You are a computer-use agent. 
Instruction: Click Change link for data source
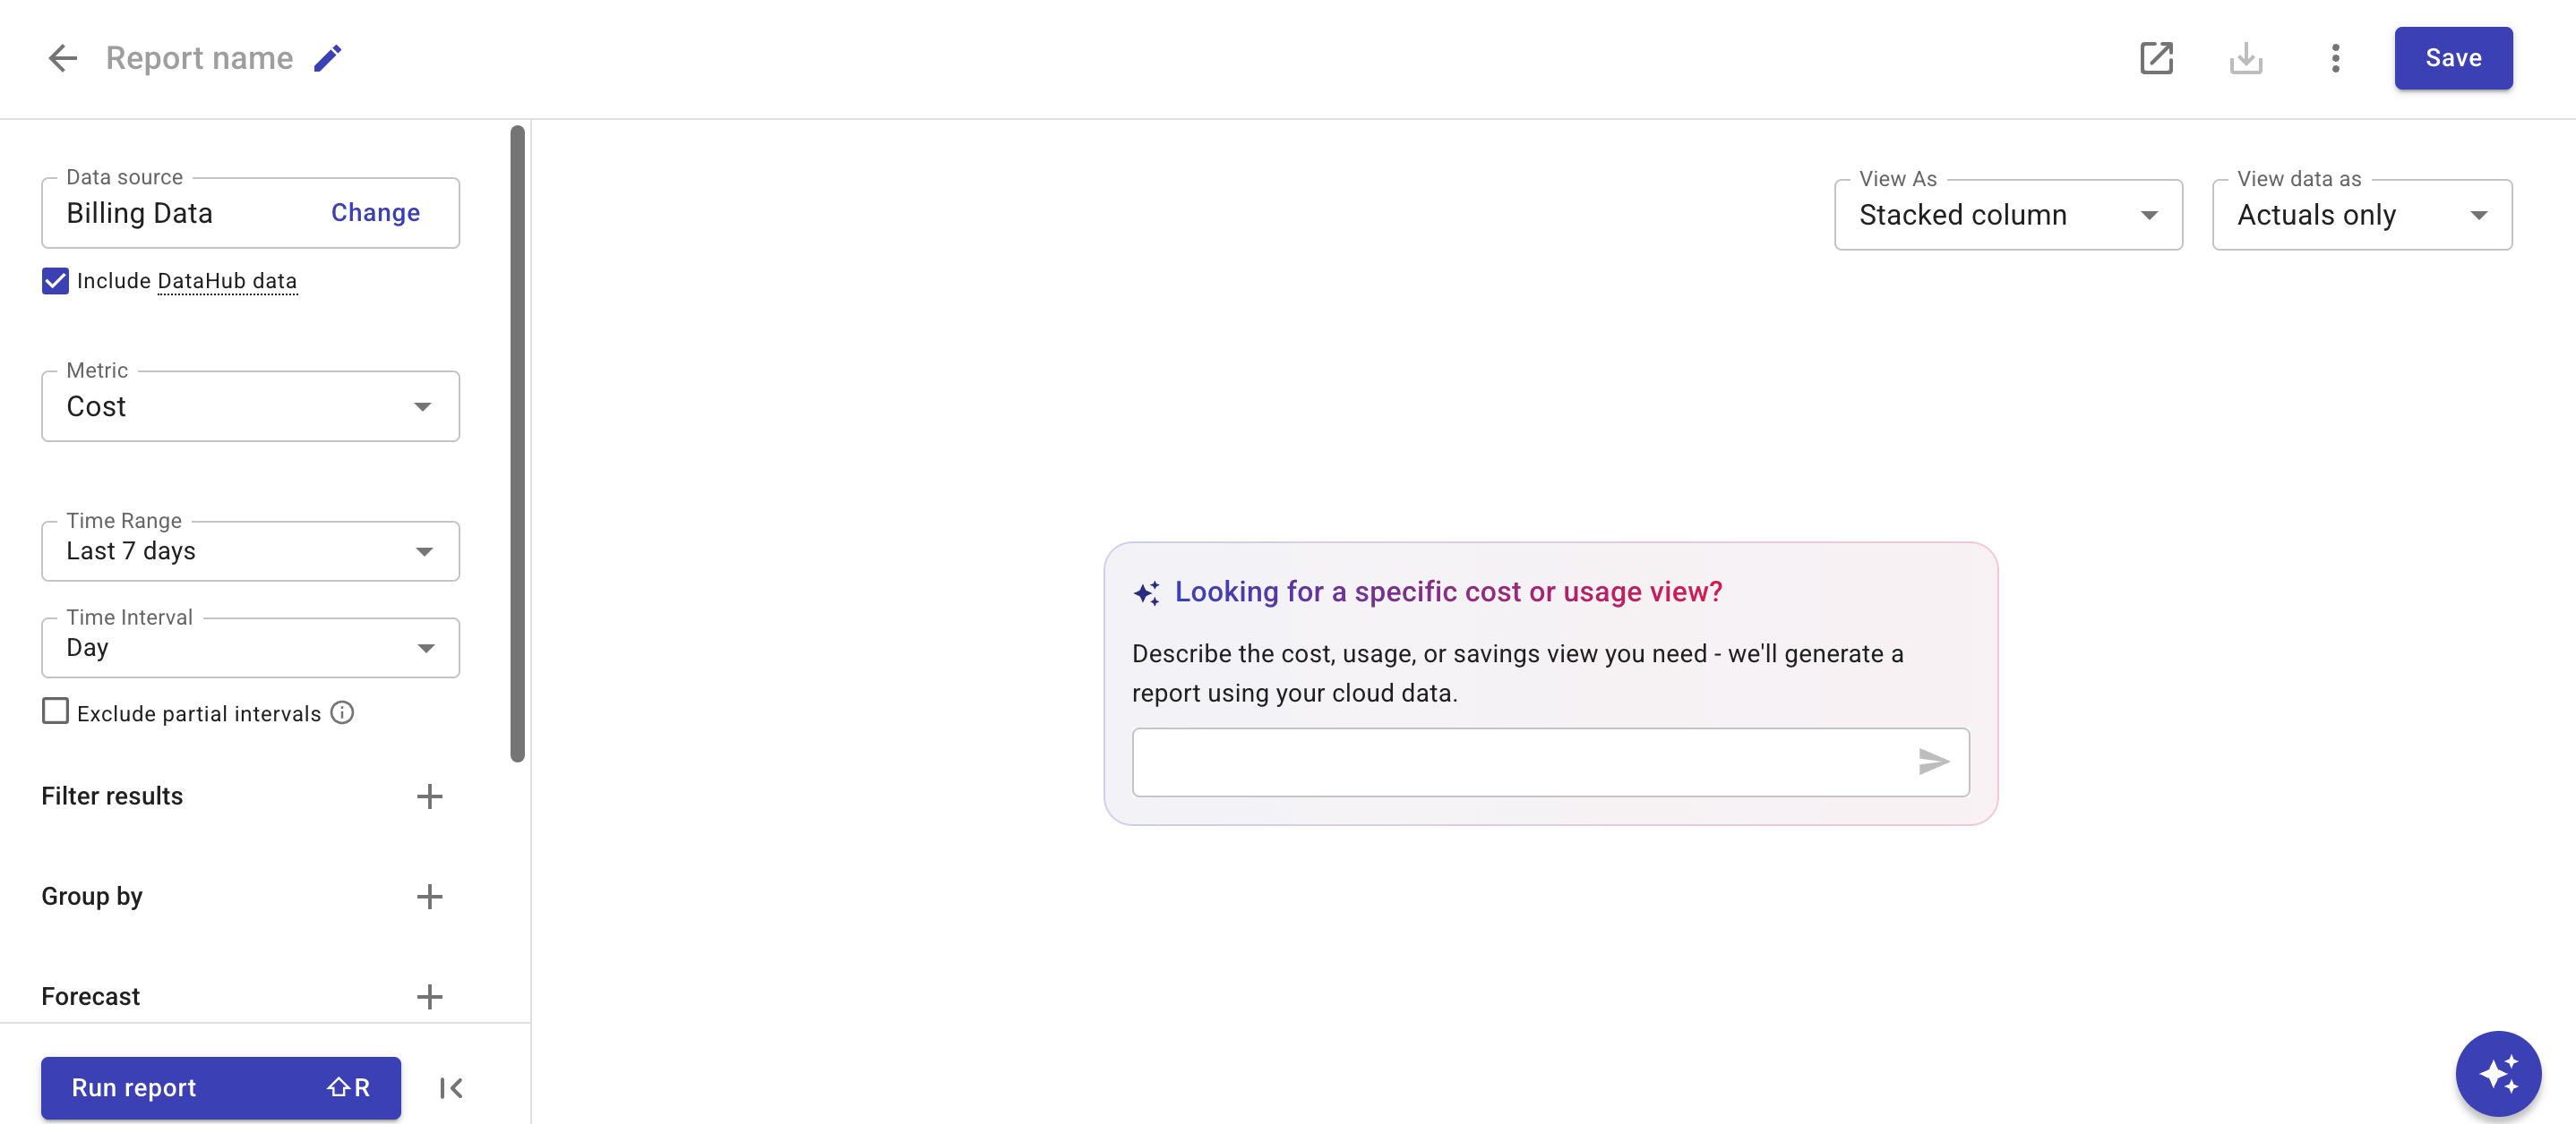pyautogui.click(x=375, y=213)
